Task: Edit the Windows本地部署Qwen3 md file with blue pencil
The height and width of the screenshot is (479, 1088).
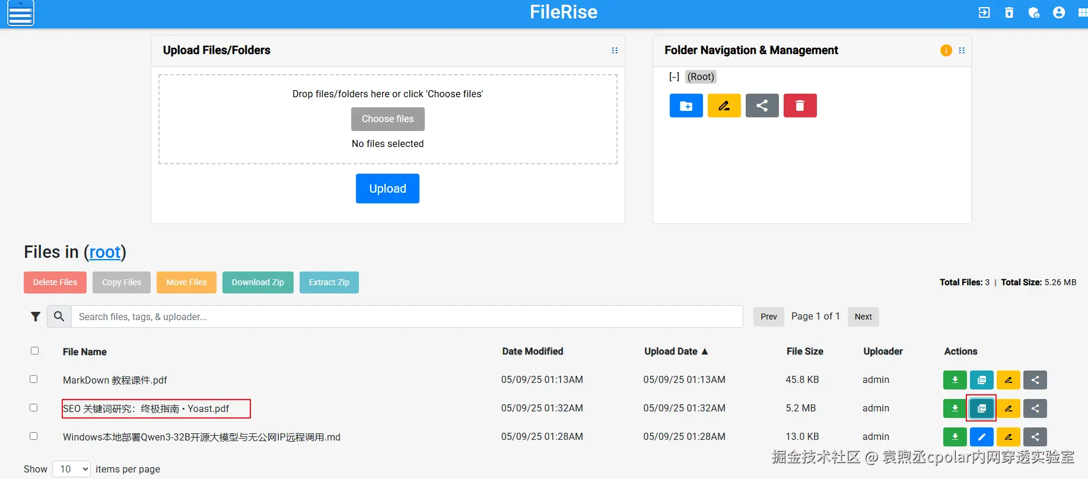Action: click(982, 437)
